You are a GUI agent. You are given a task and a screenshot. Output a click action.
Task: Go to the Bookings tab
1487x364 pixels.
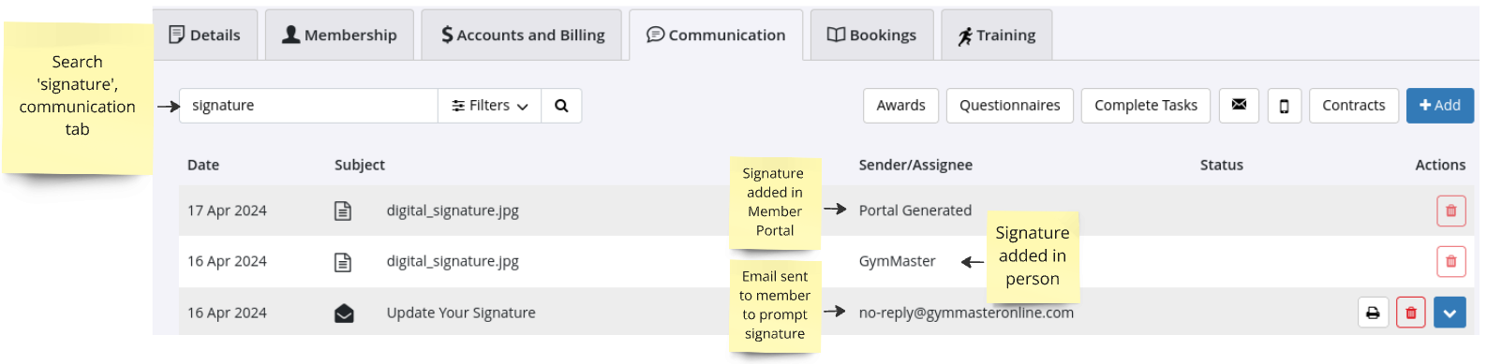[871, 36]
